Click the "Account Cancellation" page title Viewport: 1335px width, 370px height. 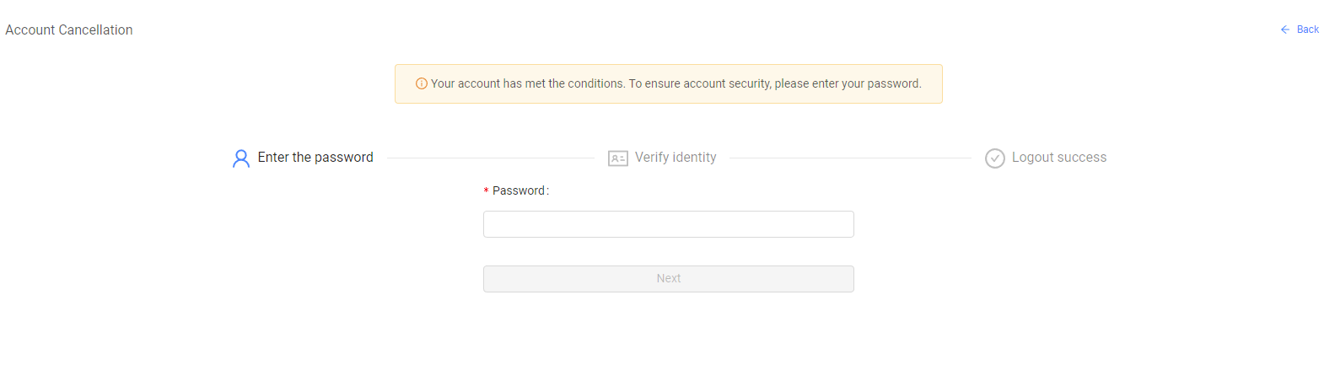[69, 30]
